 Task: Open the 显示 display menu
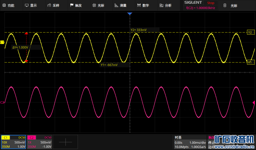pos(31,5)
